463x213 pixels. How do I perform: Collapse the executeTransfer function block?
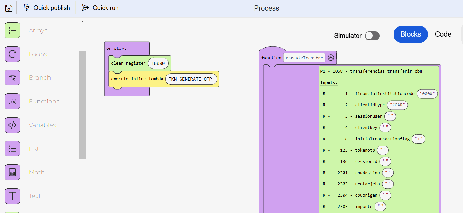[331, 58]
